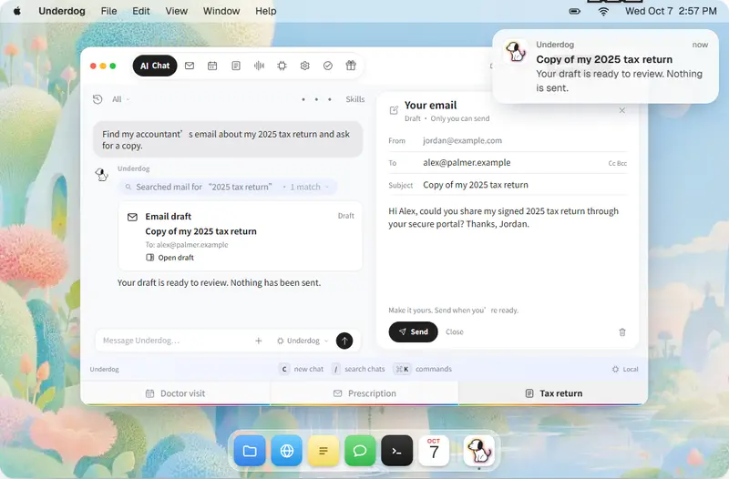Open the green Messages dock icon
Screen dimensions: 729x479
click(360, 451)
